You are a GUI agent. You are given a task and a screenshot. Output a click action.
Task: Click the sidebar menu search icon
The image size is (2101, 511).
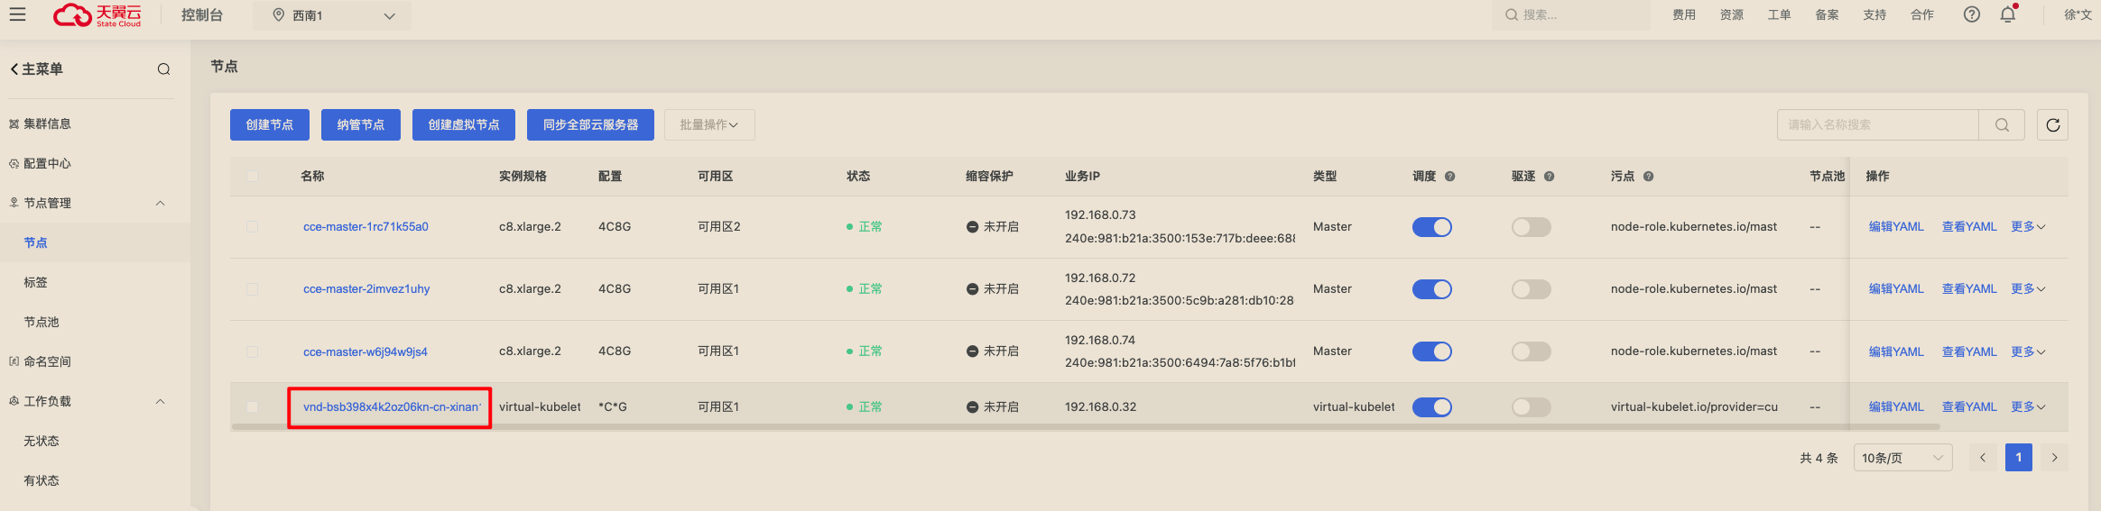(163, 69)
